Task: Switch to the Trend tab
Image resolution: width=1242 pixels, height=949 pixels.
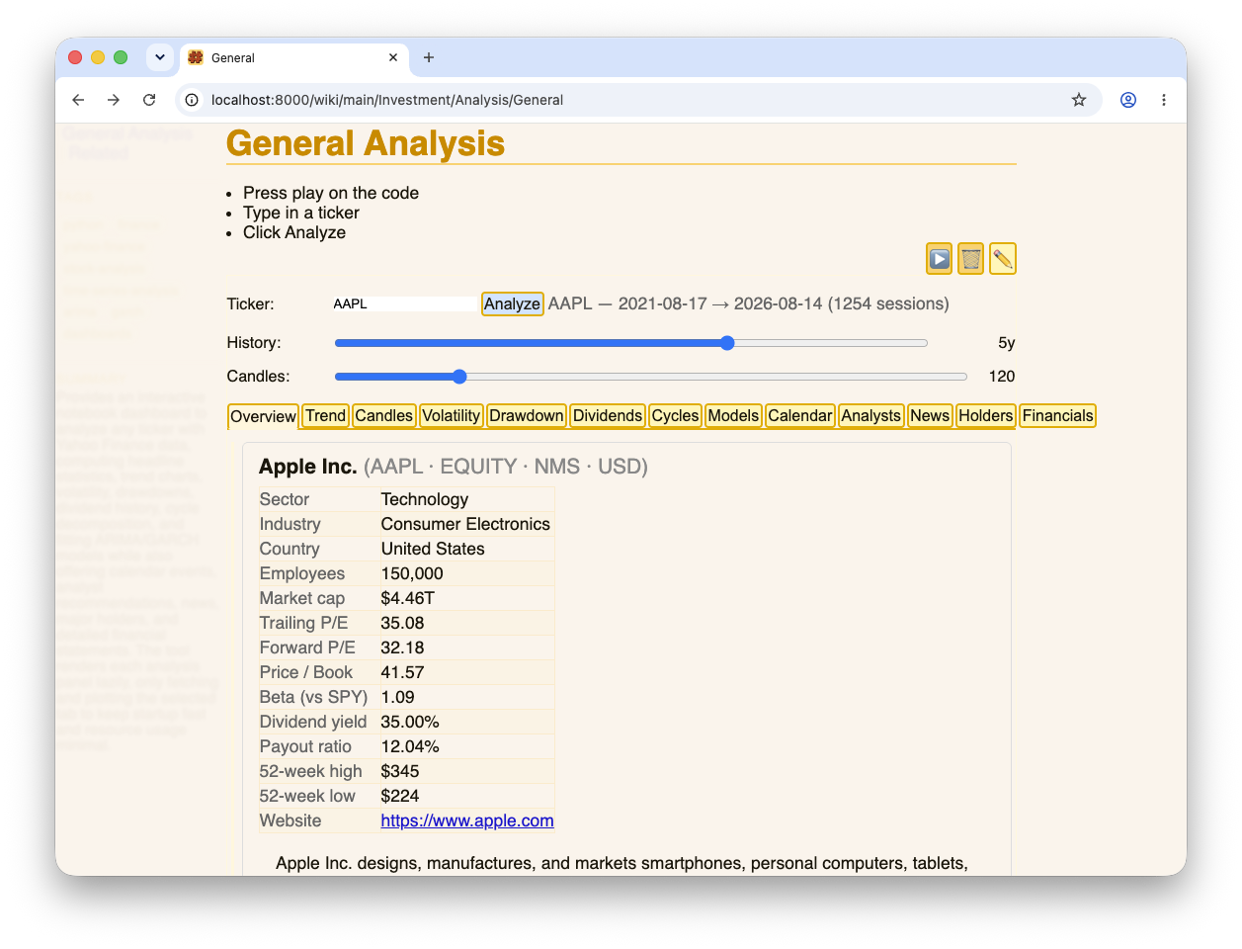Action: point(325,416)
